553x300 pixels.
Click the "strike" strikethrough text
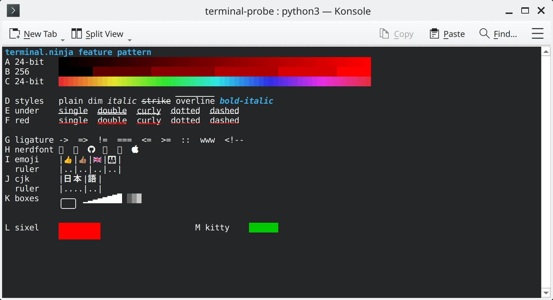(x=156, y=101)
